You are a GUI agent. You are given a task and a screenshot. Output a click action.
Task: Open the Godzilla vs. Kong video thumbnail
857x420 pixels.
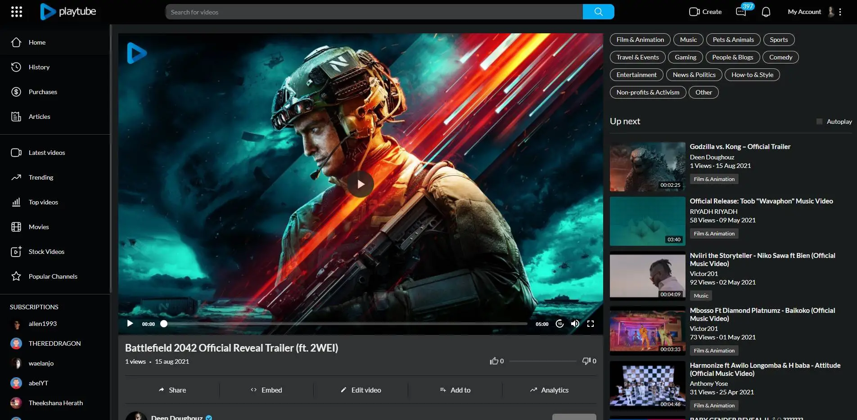(x=647, y=167)
